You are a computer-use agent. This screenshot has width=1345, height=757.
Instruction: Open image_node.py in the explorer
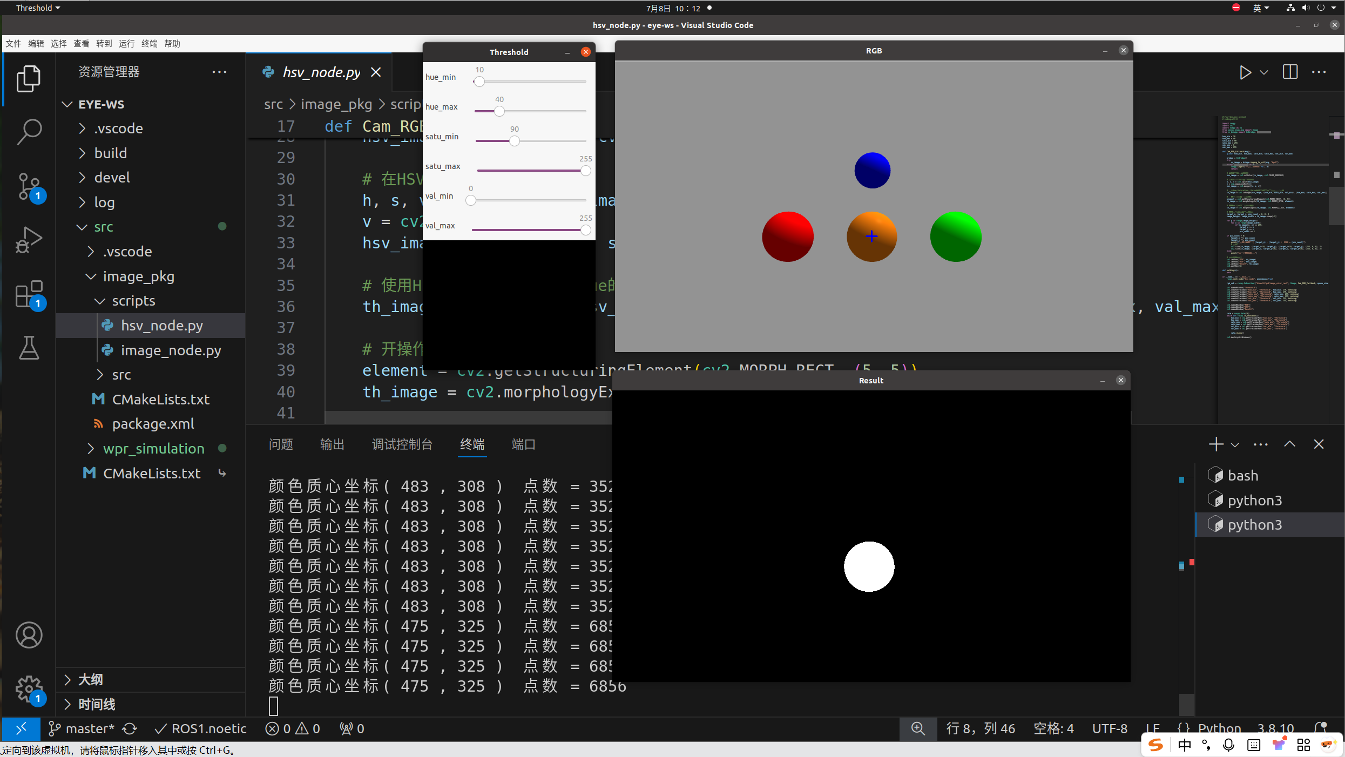171,350
